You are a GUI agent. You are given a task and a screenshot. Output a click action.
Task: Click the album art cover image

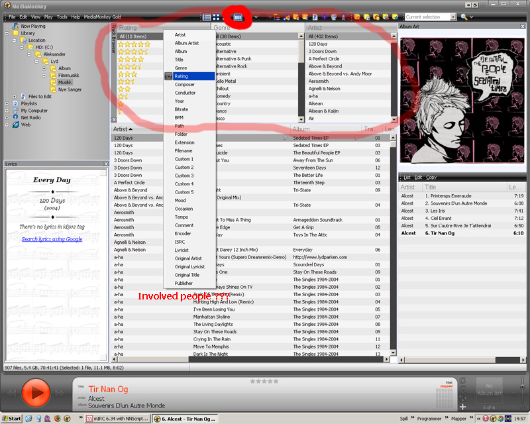(462, 101)
